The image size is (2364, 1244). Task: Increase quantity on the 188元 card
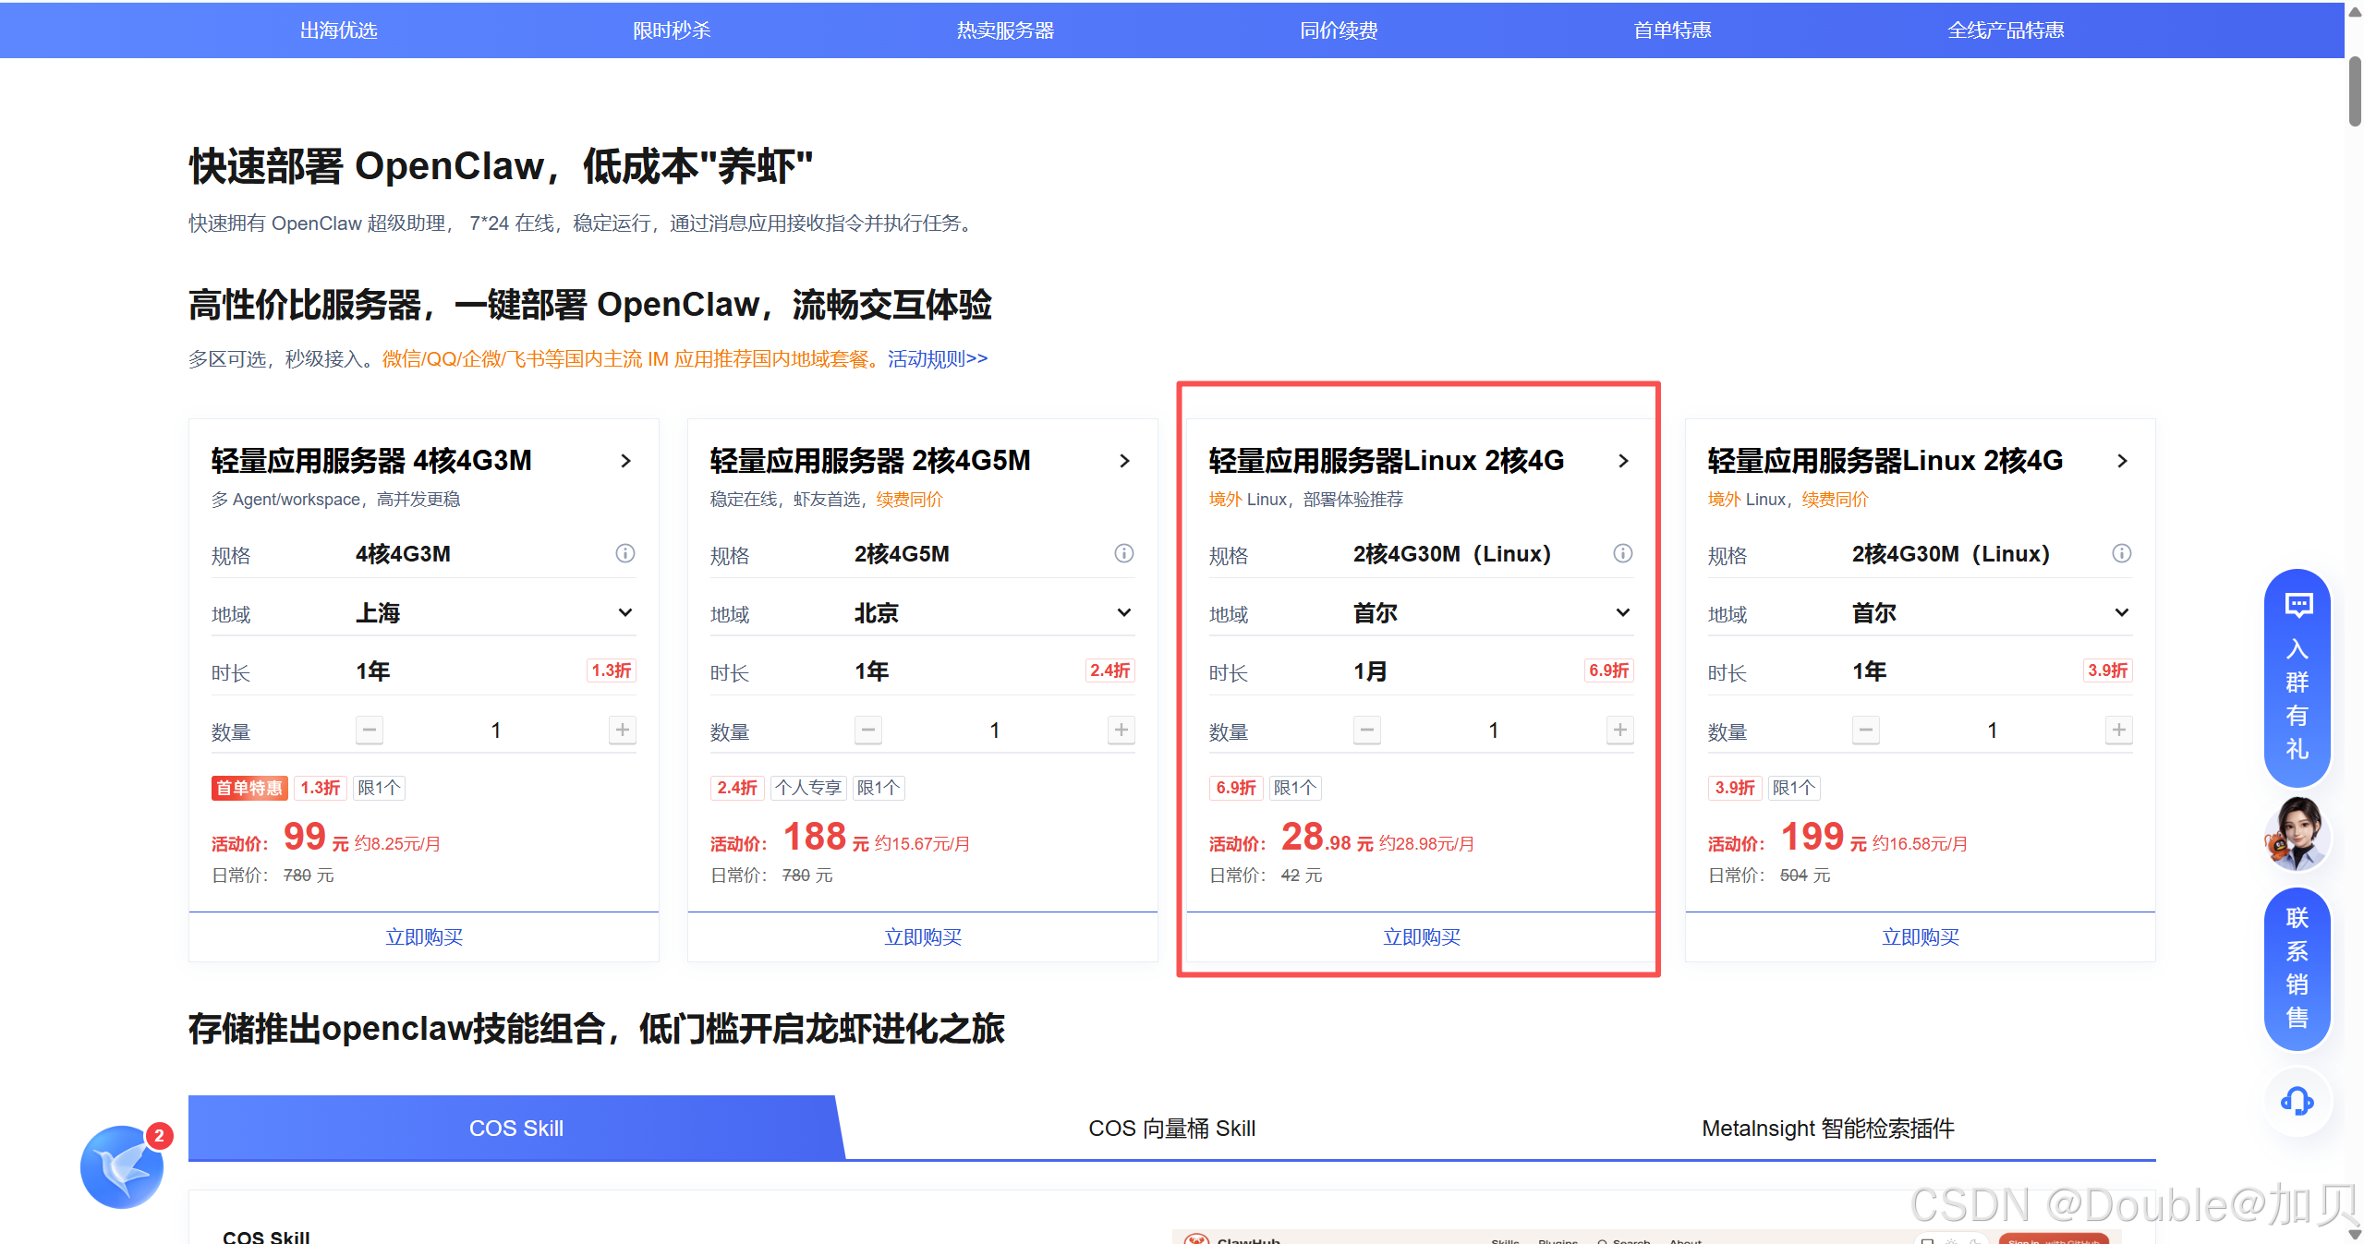point(1121,730)
